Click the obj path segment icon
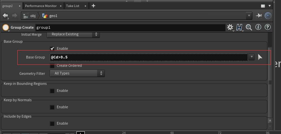 click(x=26, y=16)
